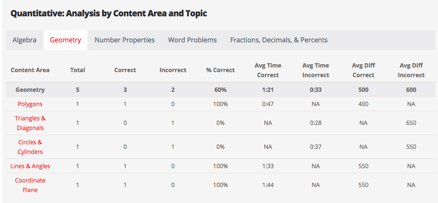Switch to the Algebra tab
The image size is (438, 203).
point(24,40)
